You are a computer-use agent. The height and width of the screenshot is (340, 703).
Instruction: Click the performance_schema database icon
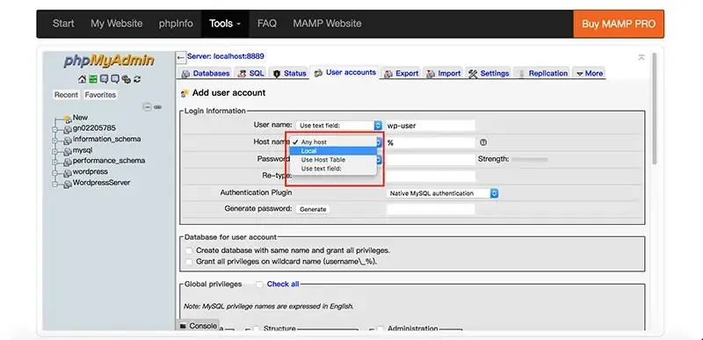click(x=68, y=162)
